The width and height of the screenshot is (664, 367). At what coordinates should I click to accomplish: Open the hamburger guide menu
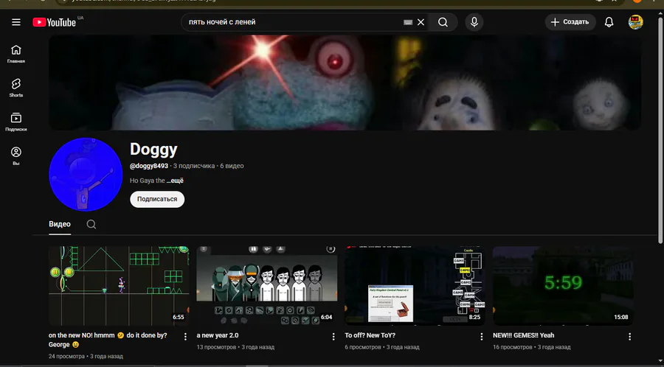click(x=16, y=22)
